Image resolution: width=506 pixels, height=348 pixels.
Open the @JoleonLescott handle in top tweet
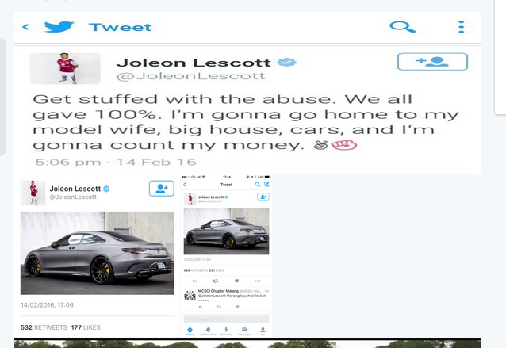click(x=190, y=76)
